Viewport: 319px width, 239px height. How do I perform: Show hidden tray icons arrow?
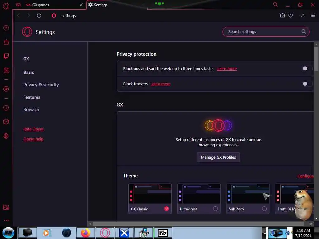(x=265, y=233)
